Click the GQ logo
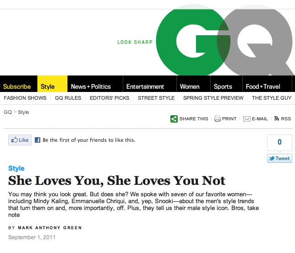The image size is (295, 253). [x=224, y=42]
